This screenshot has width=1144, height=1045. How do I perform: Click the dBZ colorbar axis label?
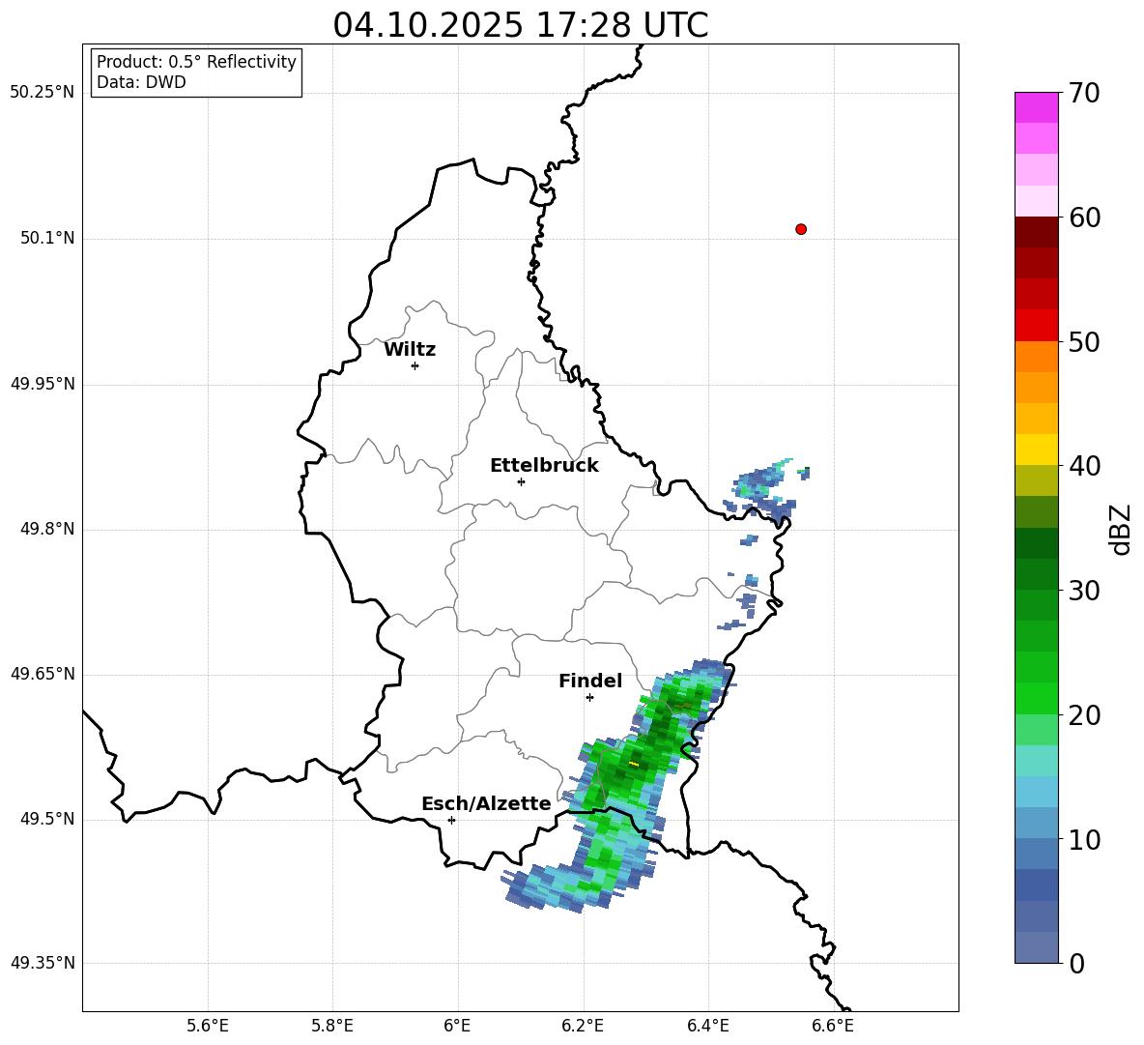click(x=1120, y=529)
